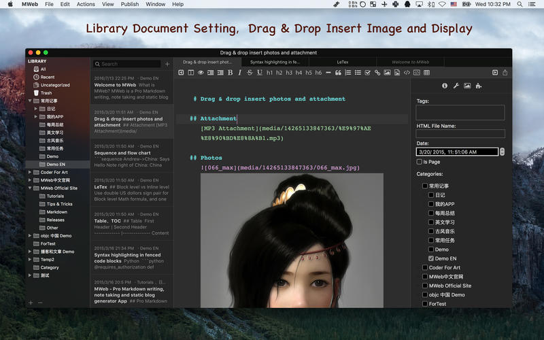Click the eye preview icon in toolbar
Image resolution: width=544 pixels, height=340 pixels.
pyautogui.click(x=201, y=73)
